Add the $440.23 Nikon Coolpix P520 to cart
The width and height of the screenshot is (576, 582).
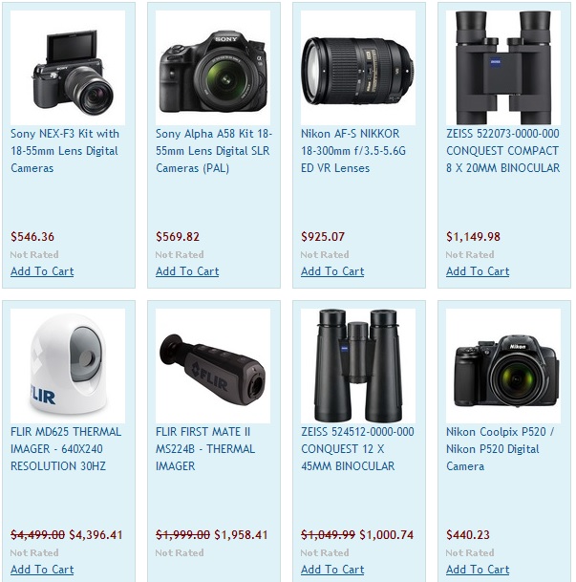click(478, 570)
